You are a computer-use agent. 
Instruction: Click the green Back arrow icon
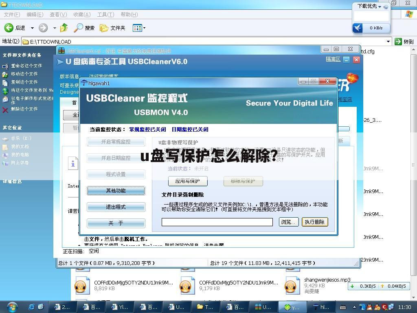(9, 28)
